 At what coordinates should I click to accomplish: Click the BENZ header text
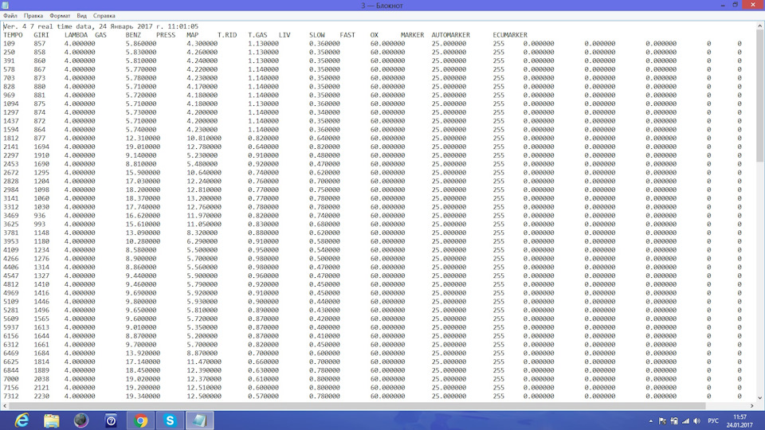click(133, 35)
